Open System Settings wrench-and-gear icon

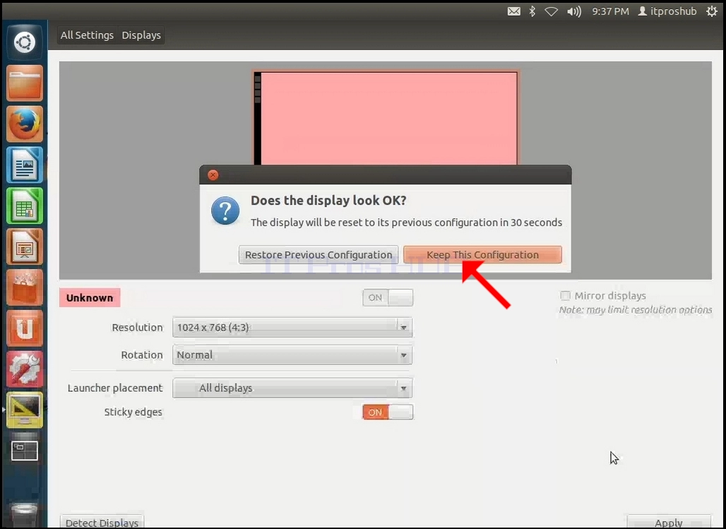click(25, 369)
